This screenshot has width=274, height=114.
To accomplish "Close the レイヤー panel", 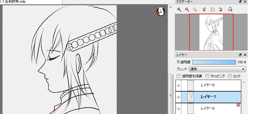I will pos(245,55).
